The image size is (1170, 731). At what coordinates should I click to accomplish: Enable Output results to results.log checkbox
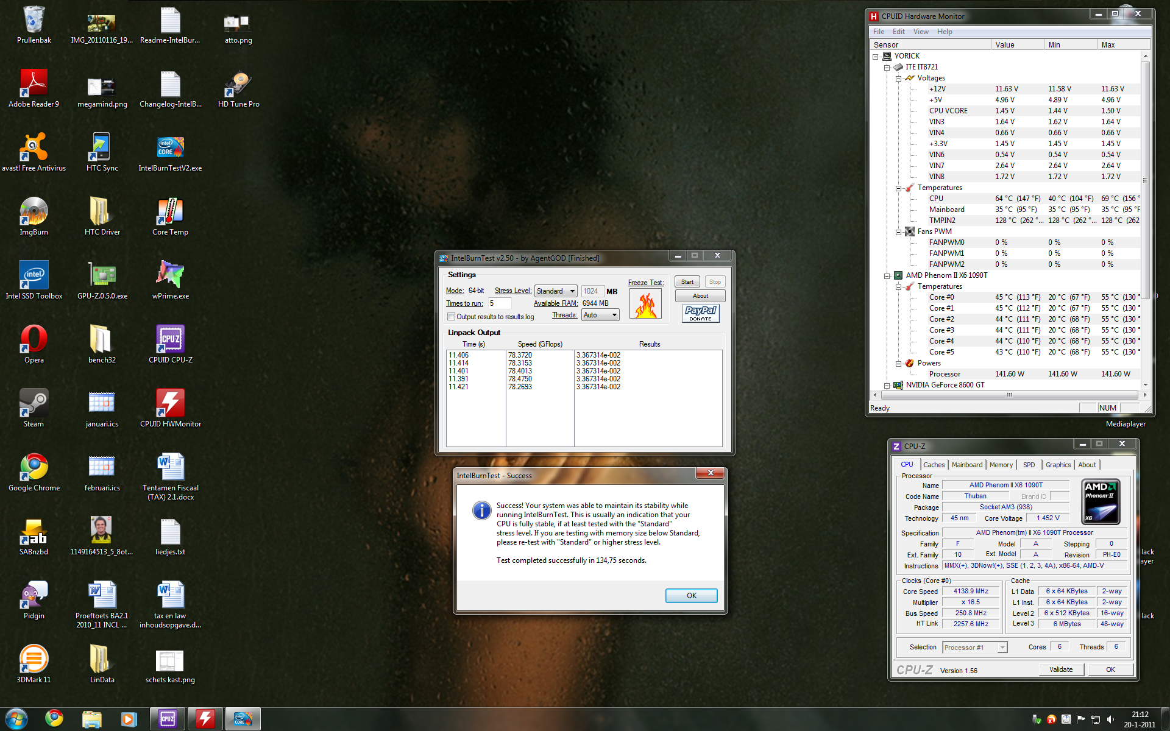point(452,317)
